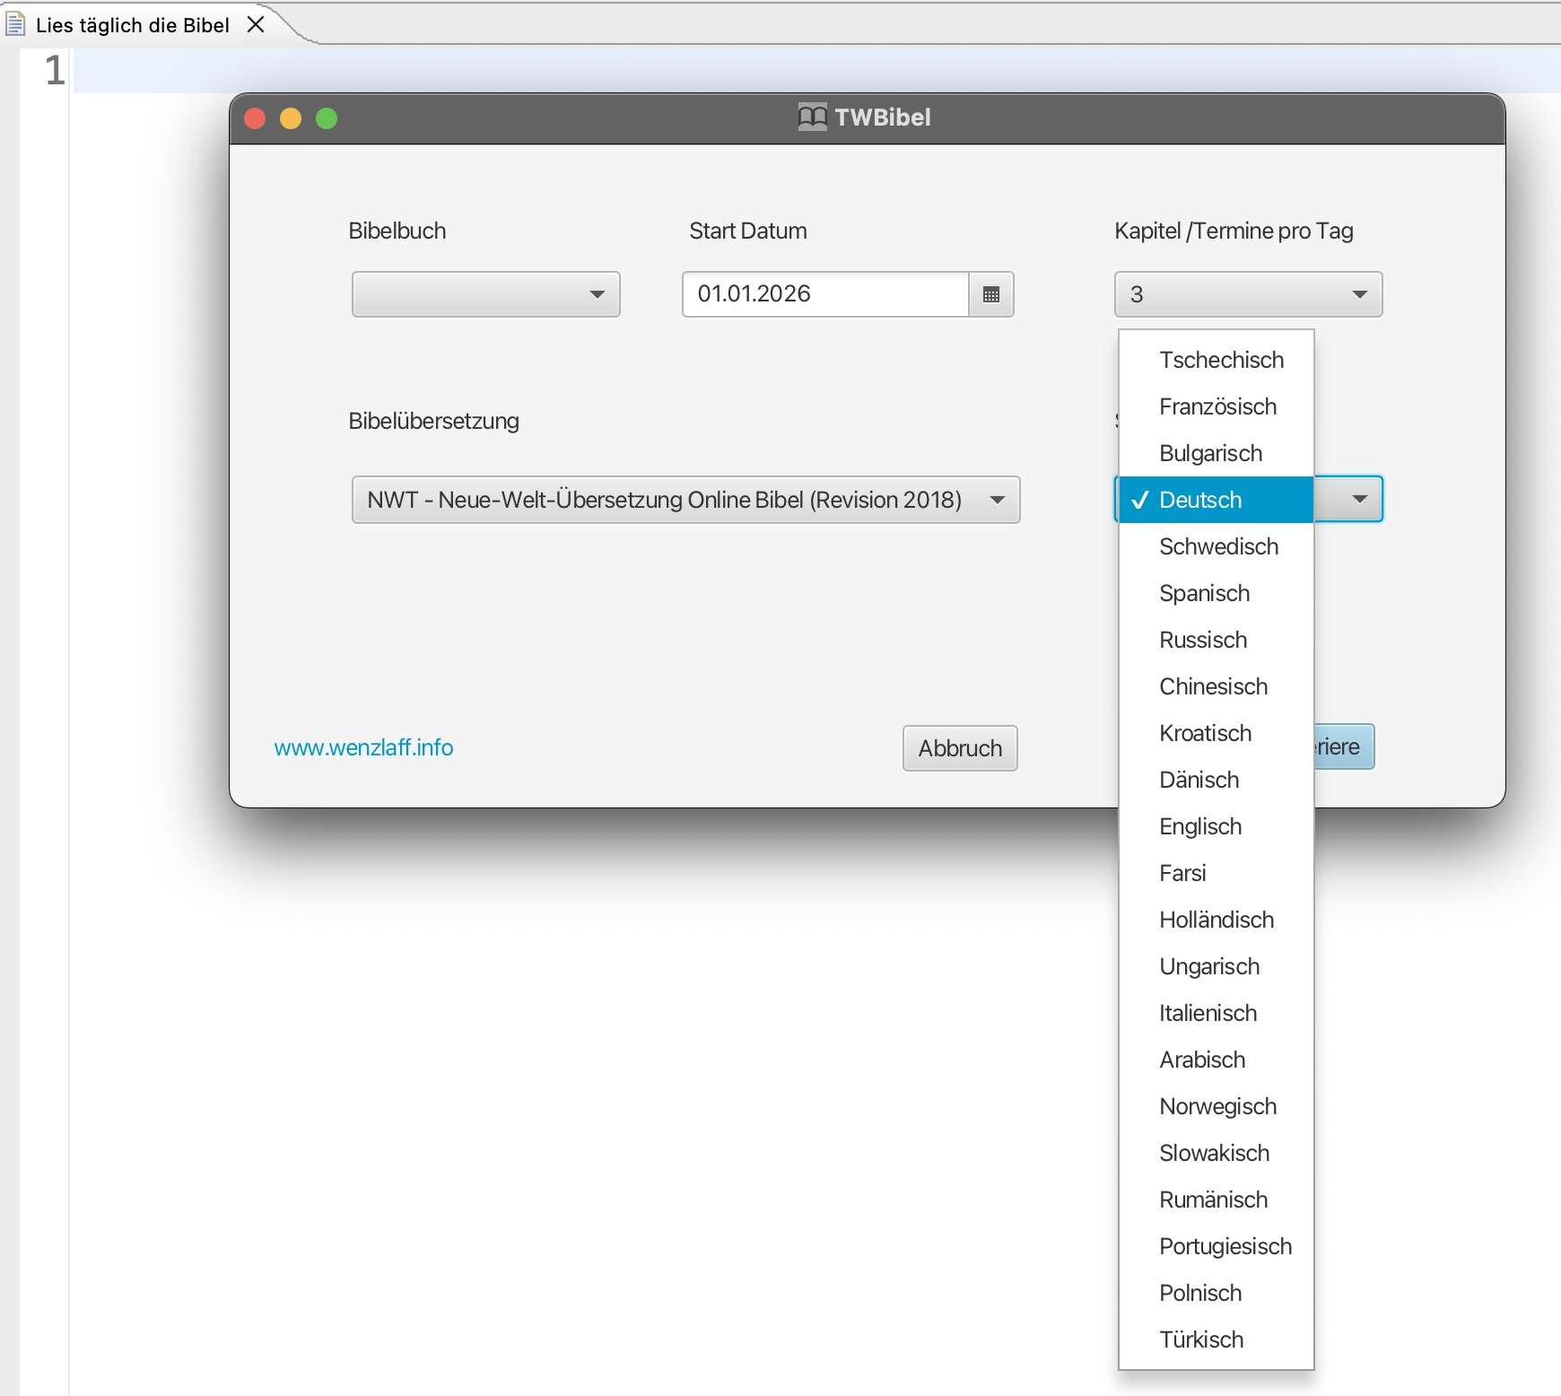Viewport: 1561px width, 1396px height.
Task: Select Farsi in the language menu
Action: point(1182,873)
